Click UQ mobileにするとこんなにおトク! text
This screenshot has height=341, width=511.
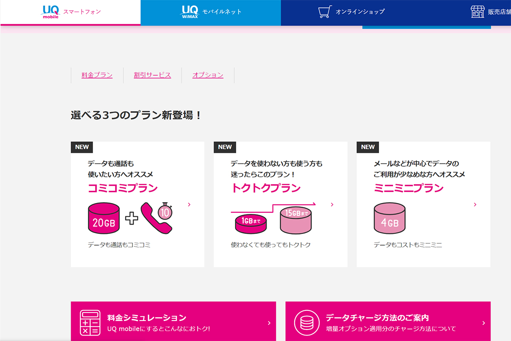pos(158,329)
